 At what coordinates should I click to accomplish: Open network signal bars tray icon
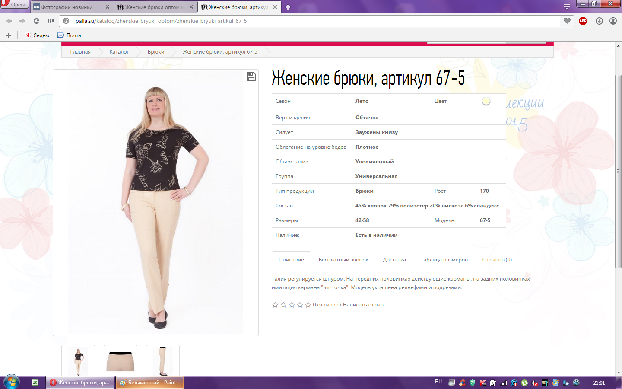(x=504, y=383)
